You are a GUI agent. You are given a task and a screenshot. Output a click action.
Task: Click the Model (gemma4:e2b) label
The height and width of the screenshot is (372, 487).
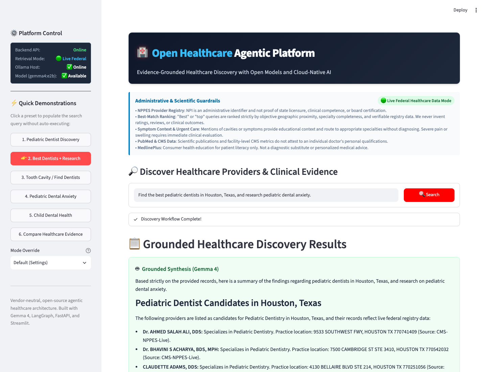(36, 76)
